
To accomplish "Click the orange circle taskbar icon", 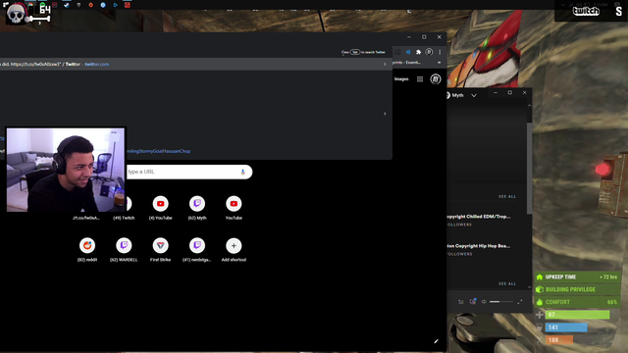I will [91, 5].
